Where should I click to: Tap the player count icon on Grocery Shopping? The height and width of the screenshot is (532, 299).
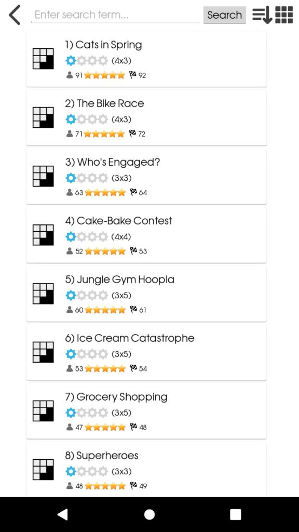tap(70, 427)
